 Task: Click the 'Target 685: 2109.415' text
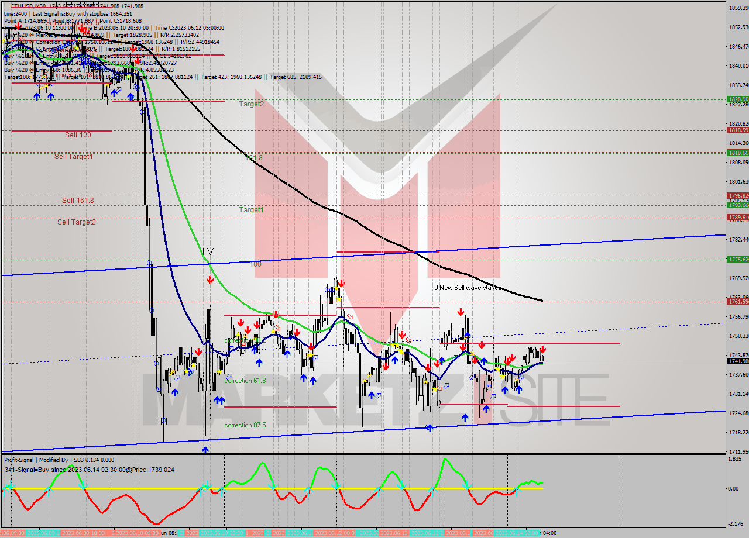click(x=295, y=77)
